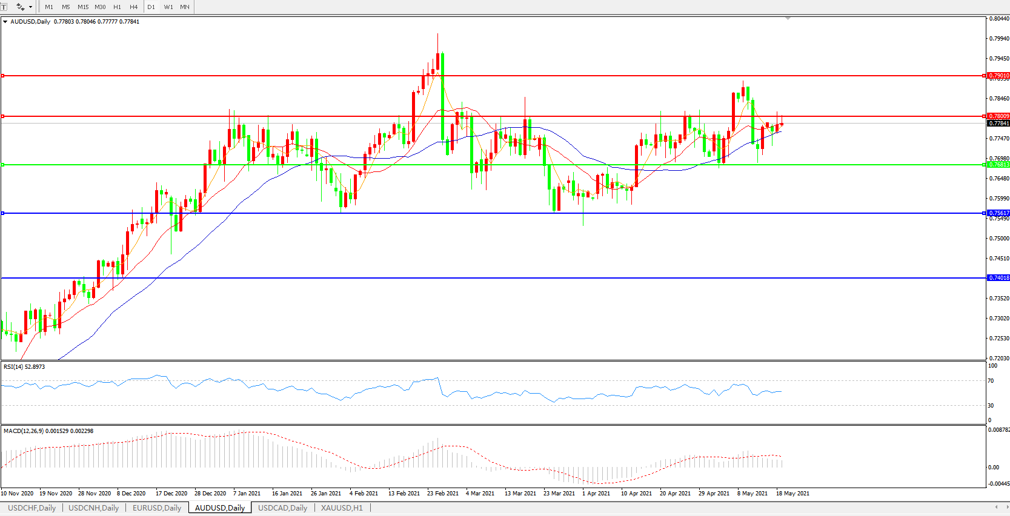
Task: Click the green 0.76813 price level tag
Action: (x=998, y=165)
